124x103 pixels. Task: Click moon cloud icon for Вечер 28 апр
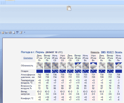78,66
